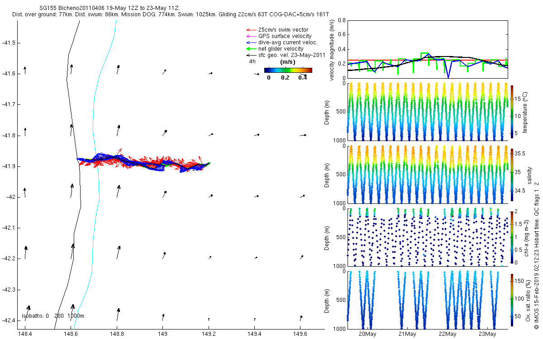Click the temperature (°C) colorbar
543x339 pixels.
(512, 111)
